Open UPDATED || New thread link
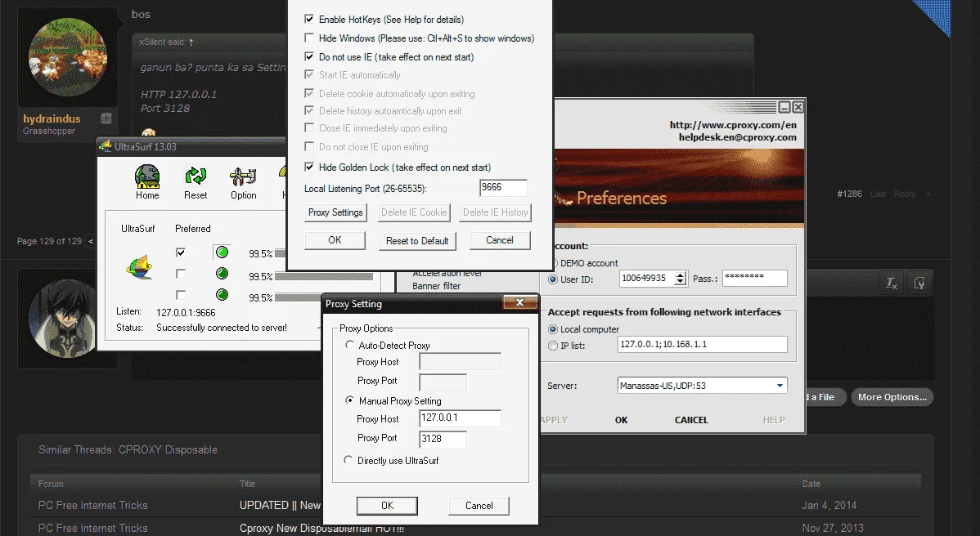This screenshot has height=536, width=980. [x=280, y=506]
